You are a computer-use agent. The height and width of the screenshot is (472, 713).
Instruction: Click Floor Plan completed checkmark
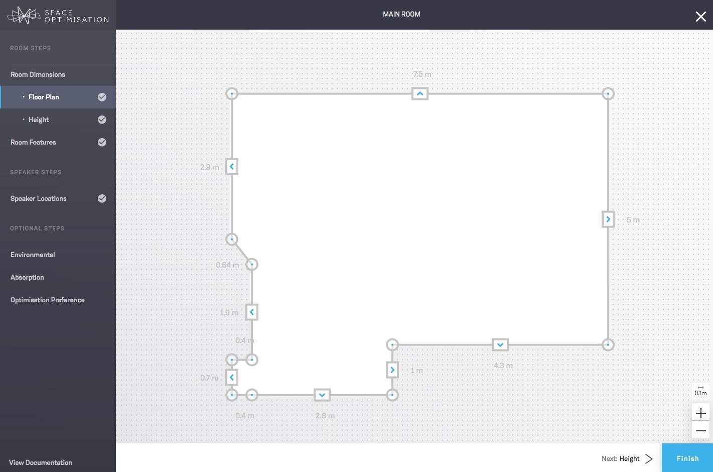click(102, 97)
